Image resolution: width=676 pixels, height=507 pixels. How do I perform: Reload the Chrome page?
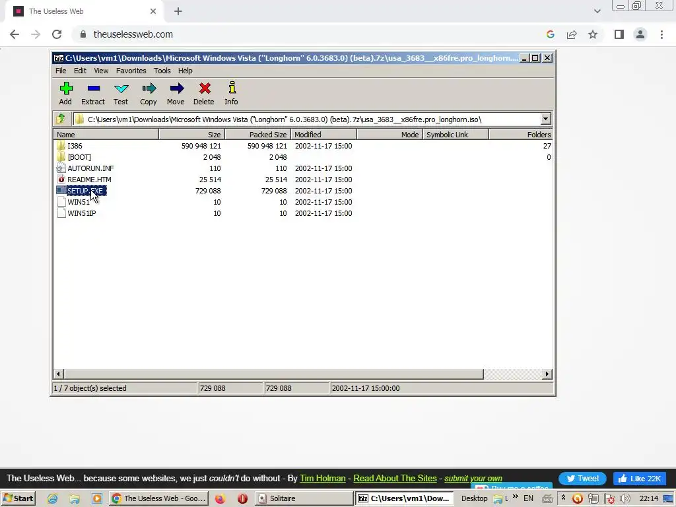click(x=57, y=34)
